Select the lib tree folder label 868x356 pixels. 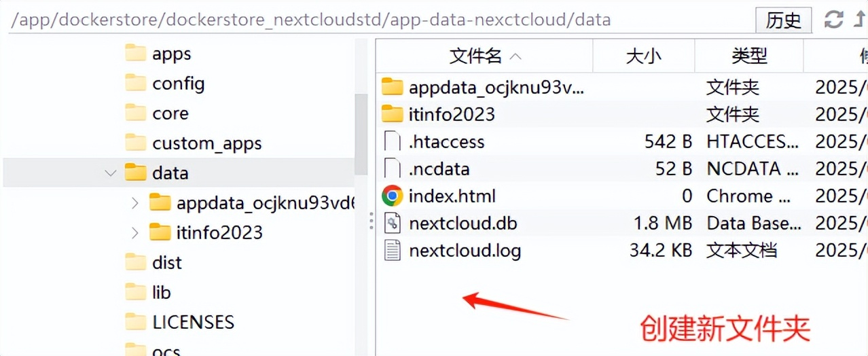tap(162, 292)
